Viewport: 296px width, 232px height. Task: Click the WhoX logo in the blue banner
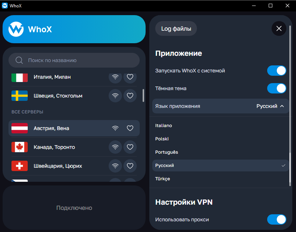pyautogui.click(x=16, y=29)
